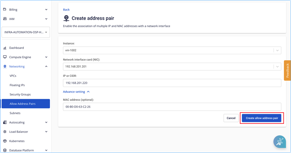This screenshot has height=153, width=291.
Task: Click the Dashboard bar chart icon
Action: point(5,48)
